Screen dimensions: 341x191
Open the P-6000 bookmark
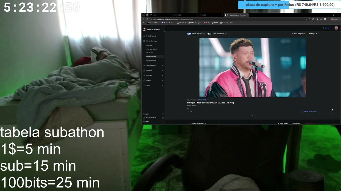tap(215, 23)
